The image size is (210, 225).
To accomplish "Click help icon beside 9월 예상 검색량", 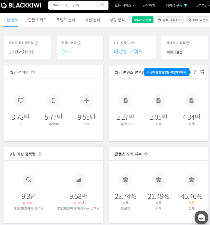I will [40, 154].
